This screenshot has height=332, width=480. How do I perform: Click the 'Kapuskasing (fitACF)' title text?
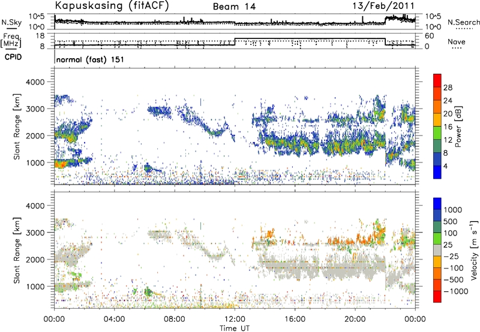pos(112,5)
